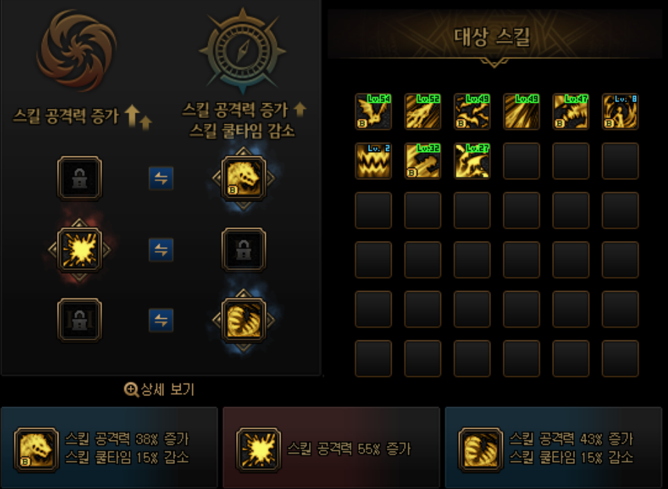This screenshot has width=668, height=489.
Task: Select the Lv.54 bat skill icon
Action: 373,112
